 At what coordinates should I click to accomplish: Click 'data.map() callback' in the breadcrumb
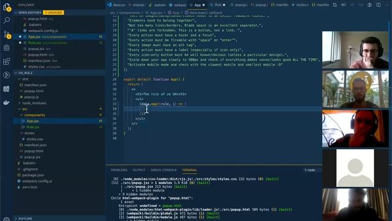pyautogui.click(x=206, y=12)
